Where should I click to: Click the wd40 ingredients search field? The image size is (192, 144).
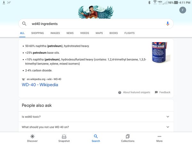pyautogui.click(x=96, y=24)
